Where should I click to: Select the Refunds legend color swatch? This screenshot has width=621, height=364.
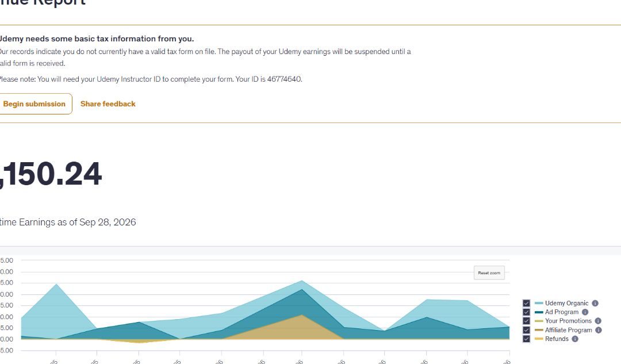tap(539, 339)
